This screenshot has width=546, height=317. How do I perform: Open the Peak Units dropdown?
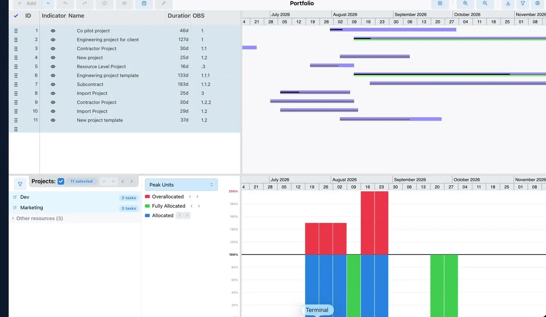click(x=181, y=185)
